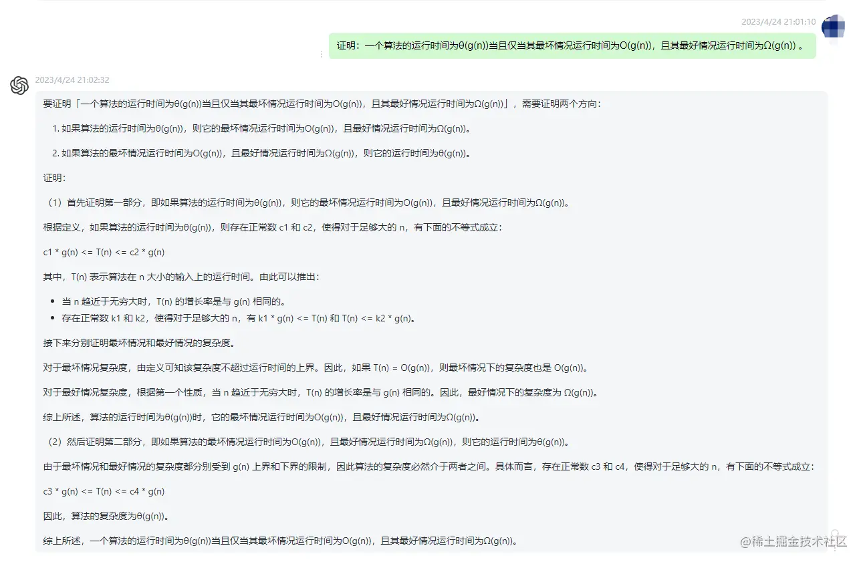Click the 证明 heading in the reply
The width and height of the screenshot is (863, 564).
click(x=52, y=178)
